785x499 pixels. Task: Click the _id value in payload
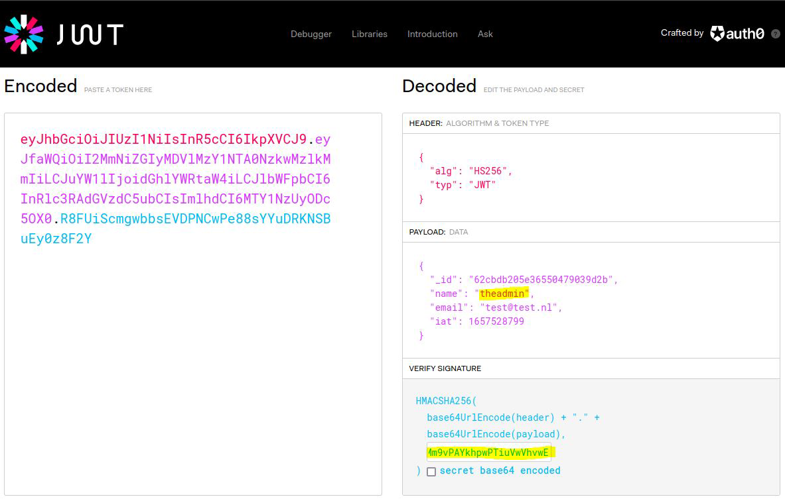click(x=542, y=280)
